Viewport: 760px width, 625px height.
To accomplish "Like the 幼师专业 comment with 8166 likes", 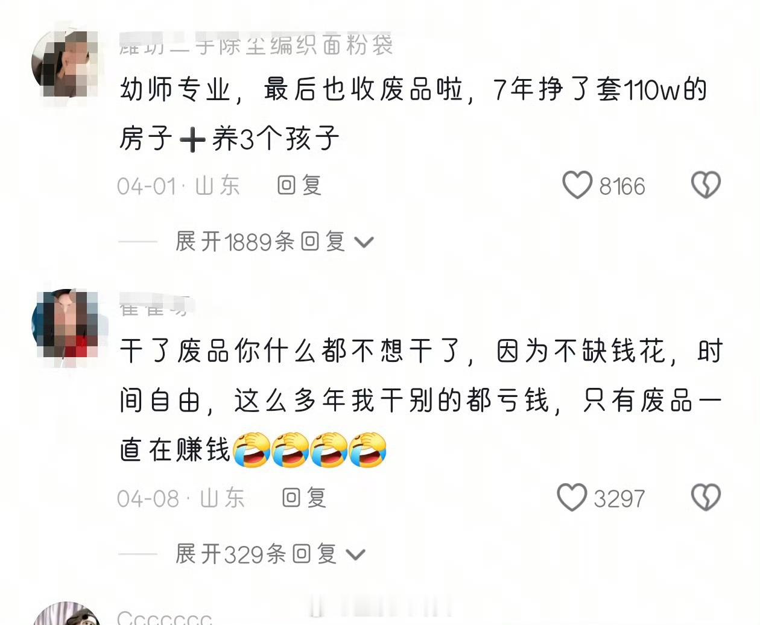I will coord(577,185).
